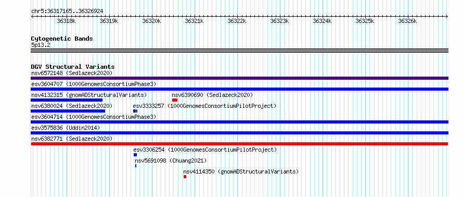The height and width of the screenshot is (197, 463).
Task: Click the 5p13.2 band label
Action: click(41, 45)
